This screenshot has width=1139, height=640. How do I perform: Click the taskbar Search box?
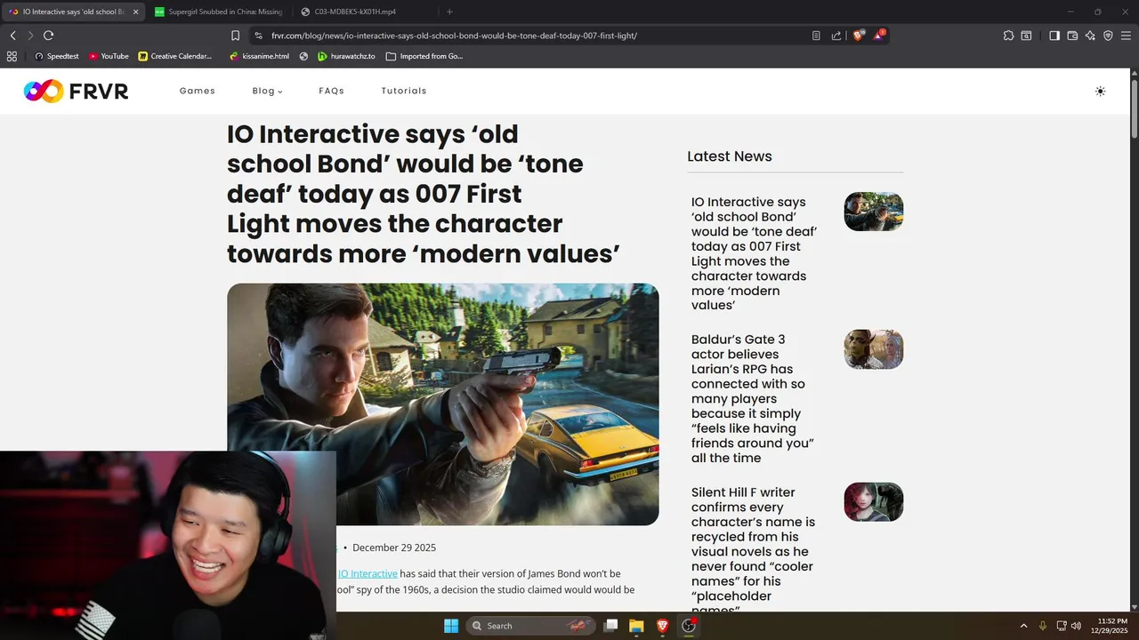529,626
